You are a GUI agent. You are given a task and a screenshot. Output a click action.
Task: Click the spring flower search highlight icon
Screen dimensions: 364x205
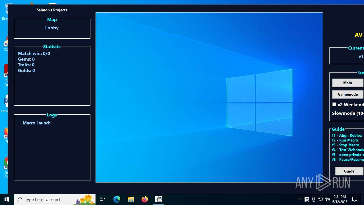pos(84,199)
